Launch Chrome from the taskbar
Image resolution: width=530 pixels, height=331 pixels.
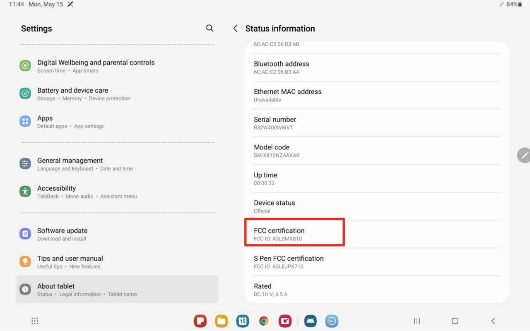point(264,321)
